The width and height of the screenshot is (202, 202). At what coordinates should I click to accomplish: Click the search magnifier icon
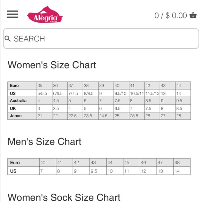point(7,39)
